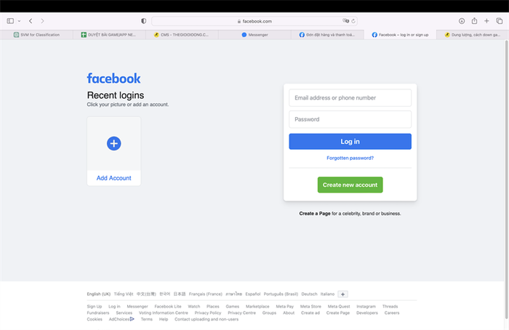Go forward with the forward arrow
509x330 pixels.
[x=42, y=21]
